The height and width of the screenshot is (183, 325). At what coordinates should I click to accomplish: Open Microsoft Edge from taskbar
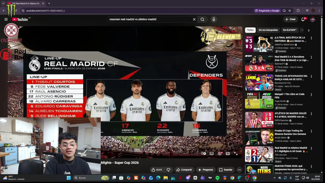pyautogui.click(x=158, y=178)
